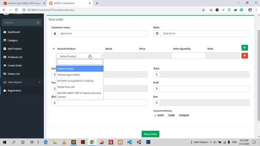Choose the highlighted Select Product option
The image size is (260, 146).
[80, 69]
